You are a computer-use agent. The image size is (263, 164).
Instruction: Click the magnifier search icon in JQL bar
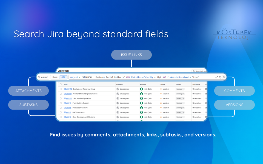coord(224,77)
